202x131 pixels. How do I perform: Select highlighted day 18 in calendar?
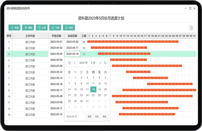point(93,89)
